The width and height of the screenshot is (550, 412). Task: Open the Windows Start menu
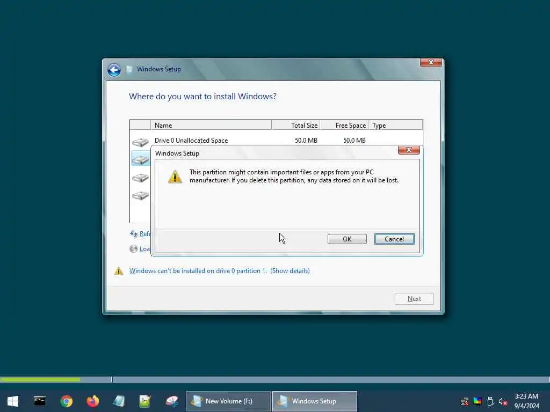[13, 401]
